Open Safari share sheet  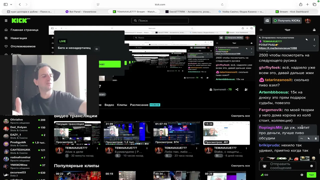tap(301, 4)
